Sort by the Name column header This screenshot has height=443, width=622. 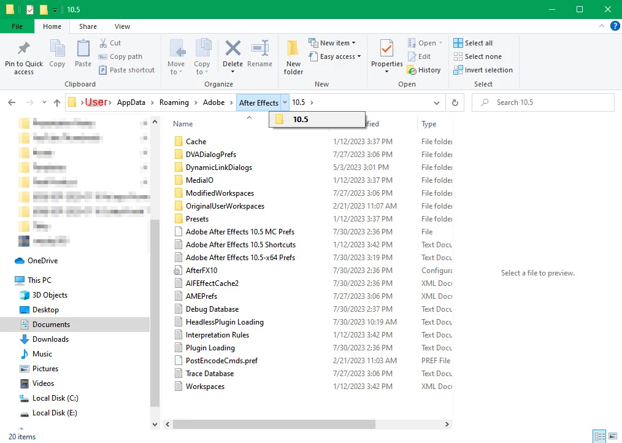pos(183,124)
